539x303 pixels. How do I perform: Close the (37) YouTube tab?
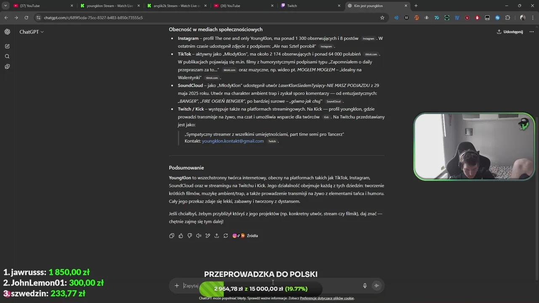coord(72,6)
